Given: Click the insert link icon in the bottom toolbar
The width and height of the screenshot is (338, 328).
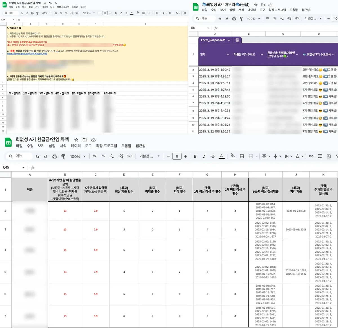Looking at the screenshot, I should tap(311, 156).
